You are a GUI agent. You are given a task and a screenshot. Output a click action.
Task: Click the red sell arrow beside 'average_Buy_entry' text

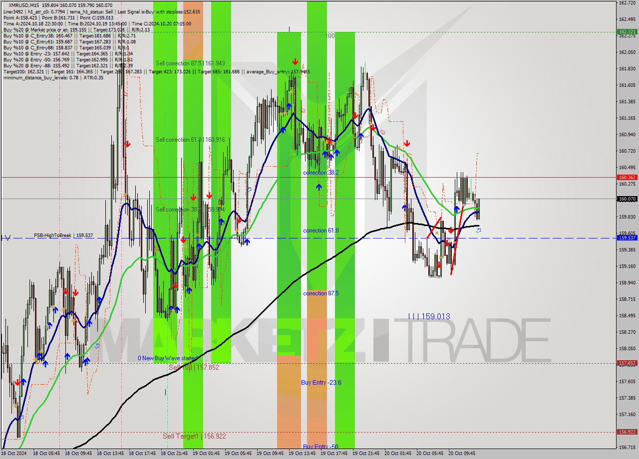coord(296,61)
